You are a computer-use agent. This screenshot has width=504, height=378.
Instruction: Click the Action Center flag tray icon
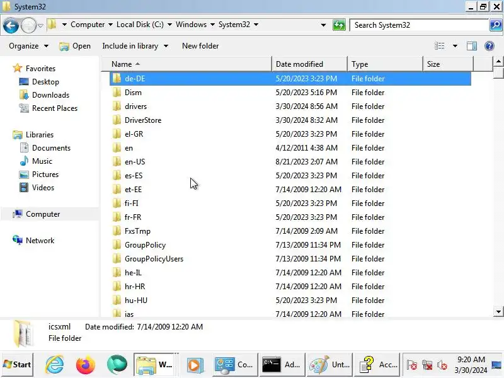[412, 365]
